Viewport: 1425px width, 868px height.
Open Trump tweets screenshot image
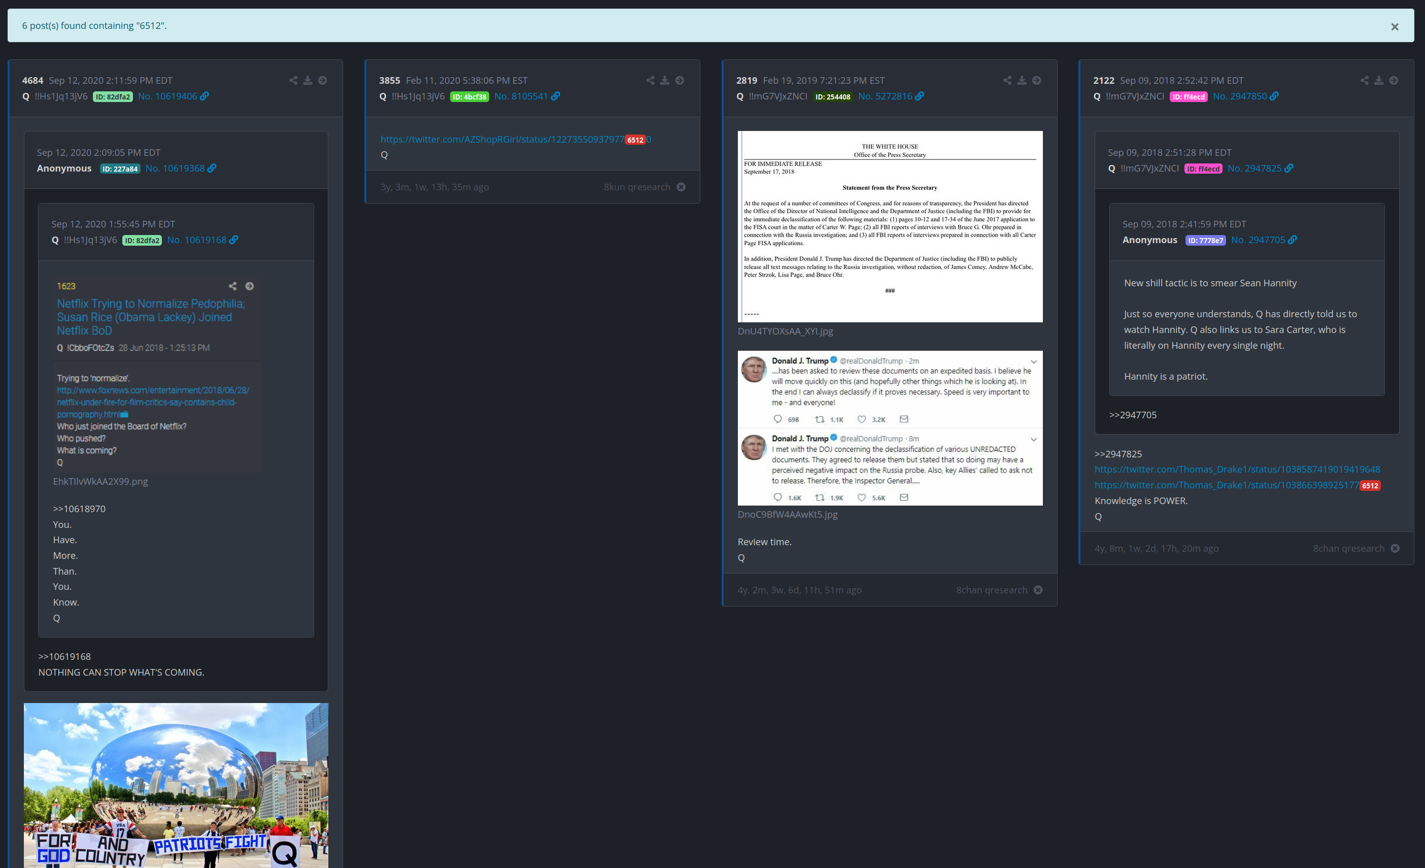point(890,428)
